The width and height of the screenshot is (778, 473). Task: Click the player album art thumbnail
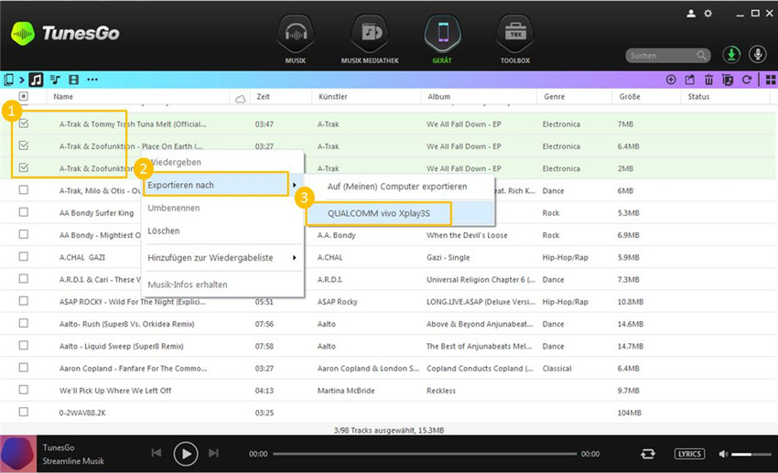[18, 454]
